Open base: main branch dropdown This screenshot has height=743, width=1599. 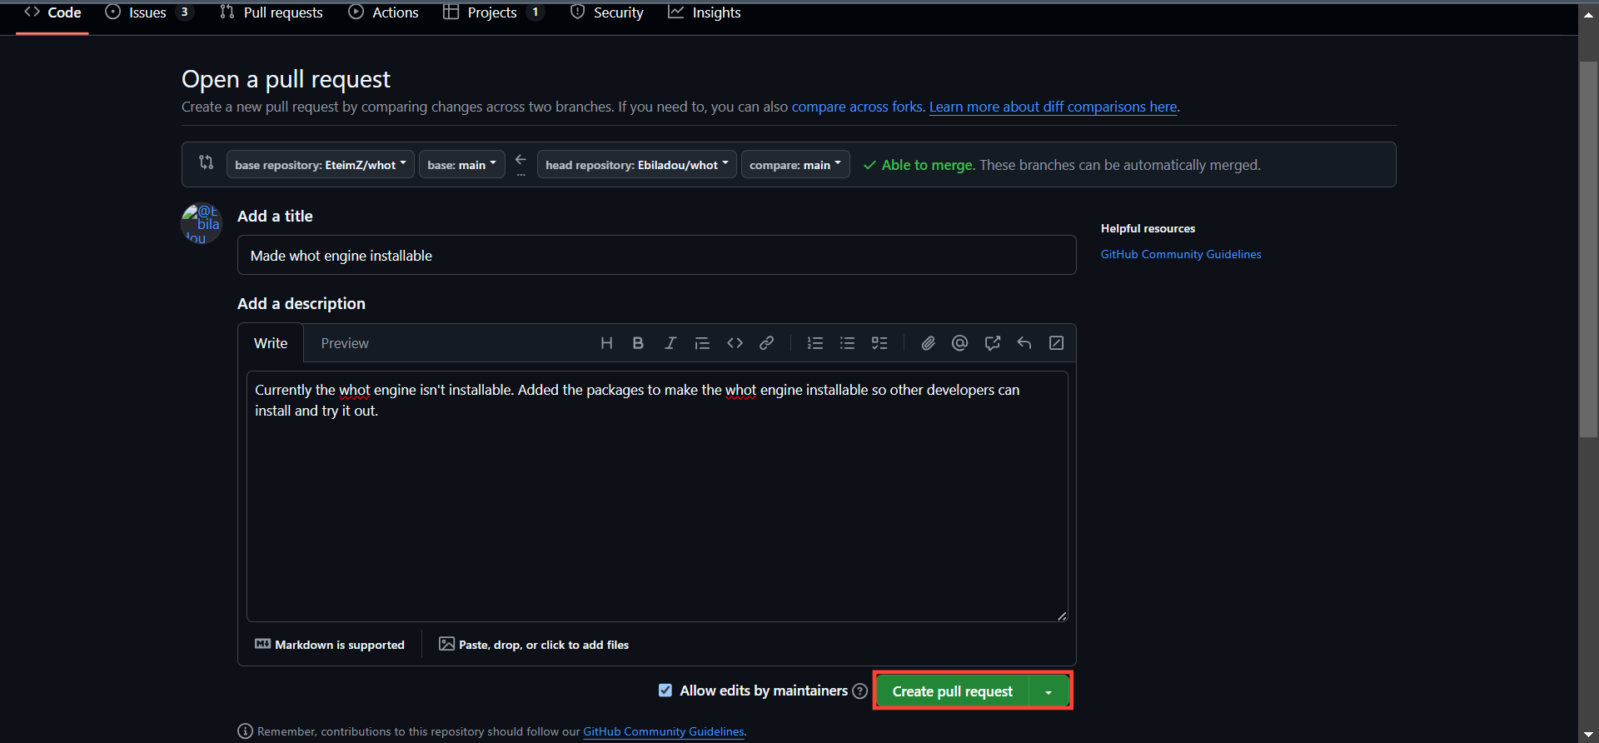pos(462,165)
